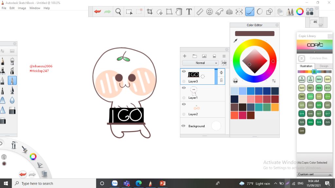Click the red Undo arrow in top toolbar
Viewport: 335px width, 188px height.
97,11
